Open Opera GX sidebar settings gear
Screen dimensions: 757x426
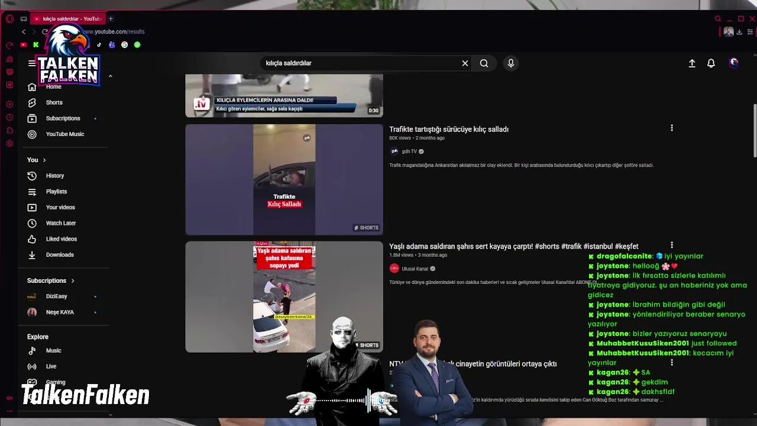click(9, 144)
